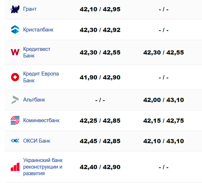Viewport: 202px width, 183px height.
Task: Click the Коминвестбанк striped logo icon
Action: pyautogui.click(x=15, y=120)
